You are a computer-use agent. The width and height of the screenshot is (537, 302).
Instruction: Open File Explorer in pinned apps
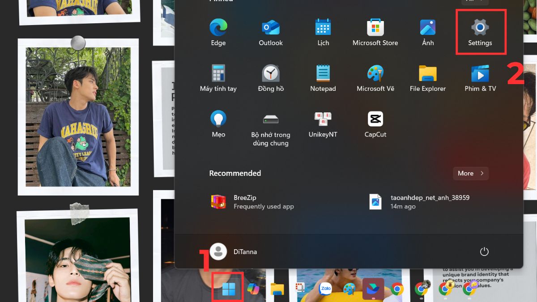[428, 79]
